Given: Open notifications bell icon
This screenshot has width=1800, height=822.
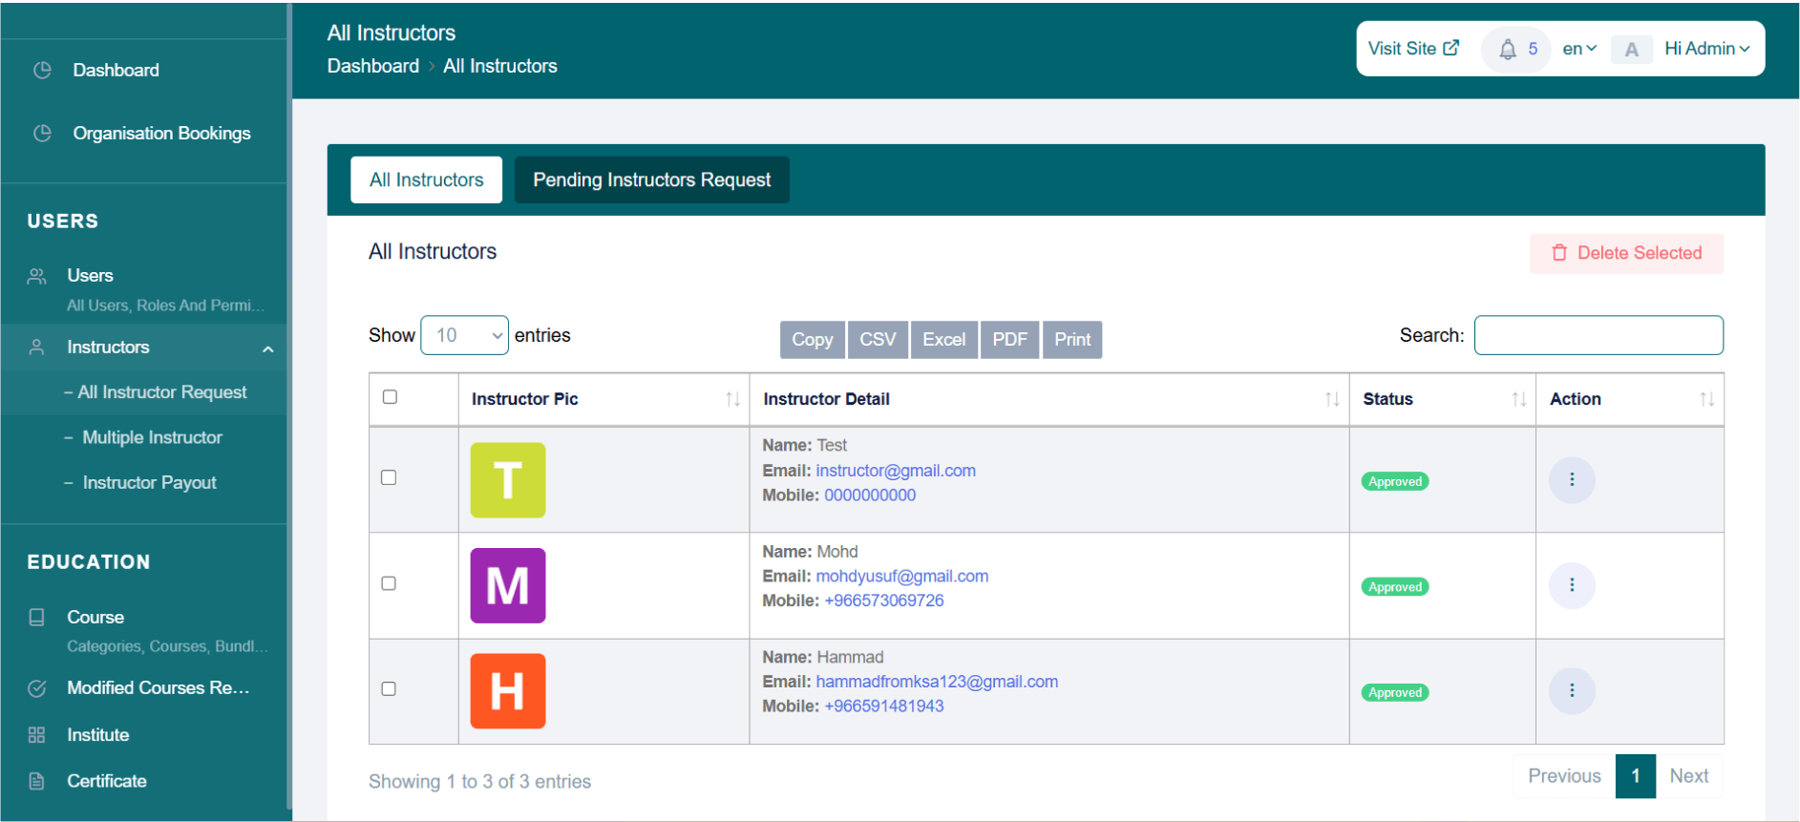Looking at the screenshot, I should [1508, 50].
